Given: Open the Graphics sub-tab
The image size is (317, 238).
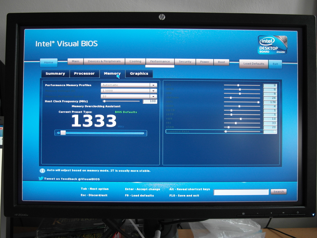Looking at the screenshot, I should point(139,74).
